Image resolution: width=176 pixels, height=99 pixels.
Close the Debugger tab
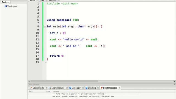tap(83, 88)
